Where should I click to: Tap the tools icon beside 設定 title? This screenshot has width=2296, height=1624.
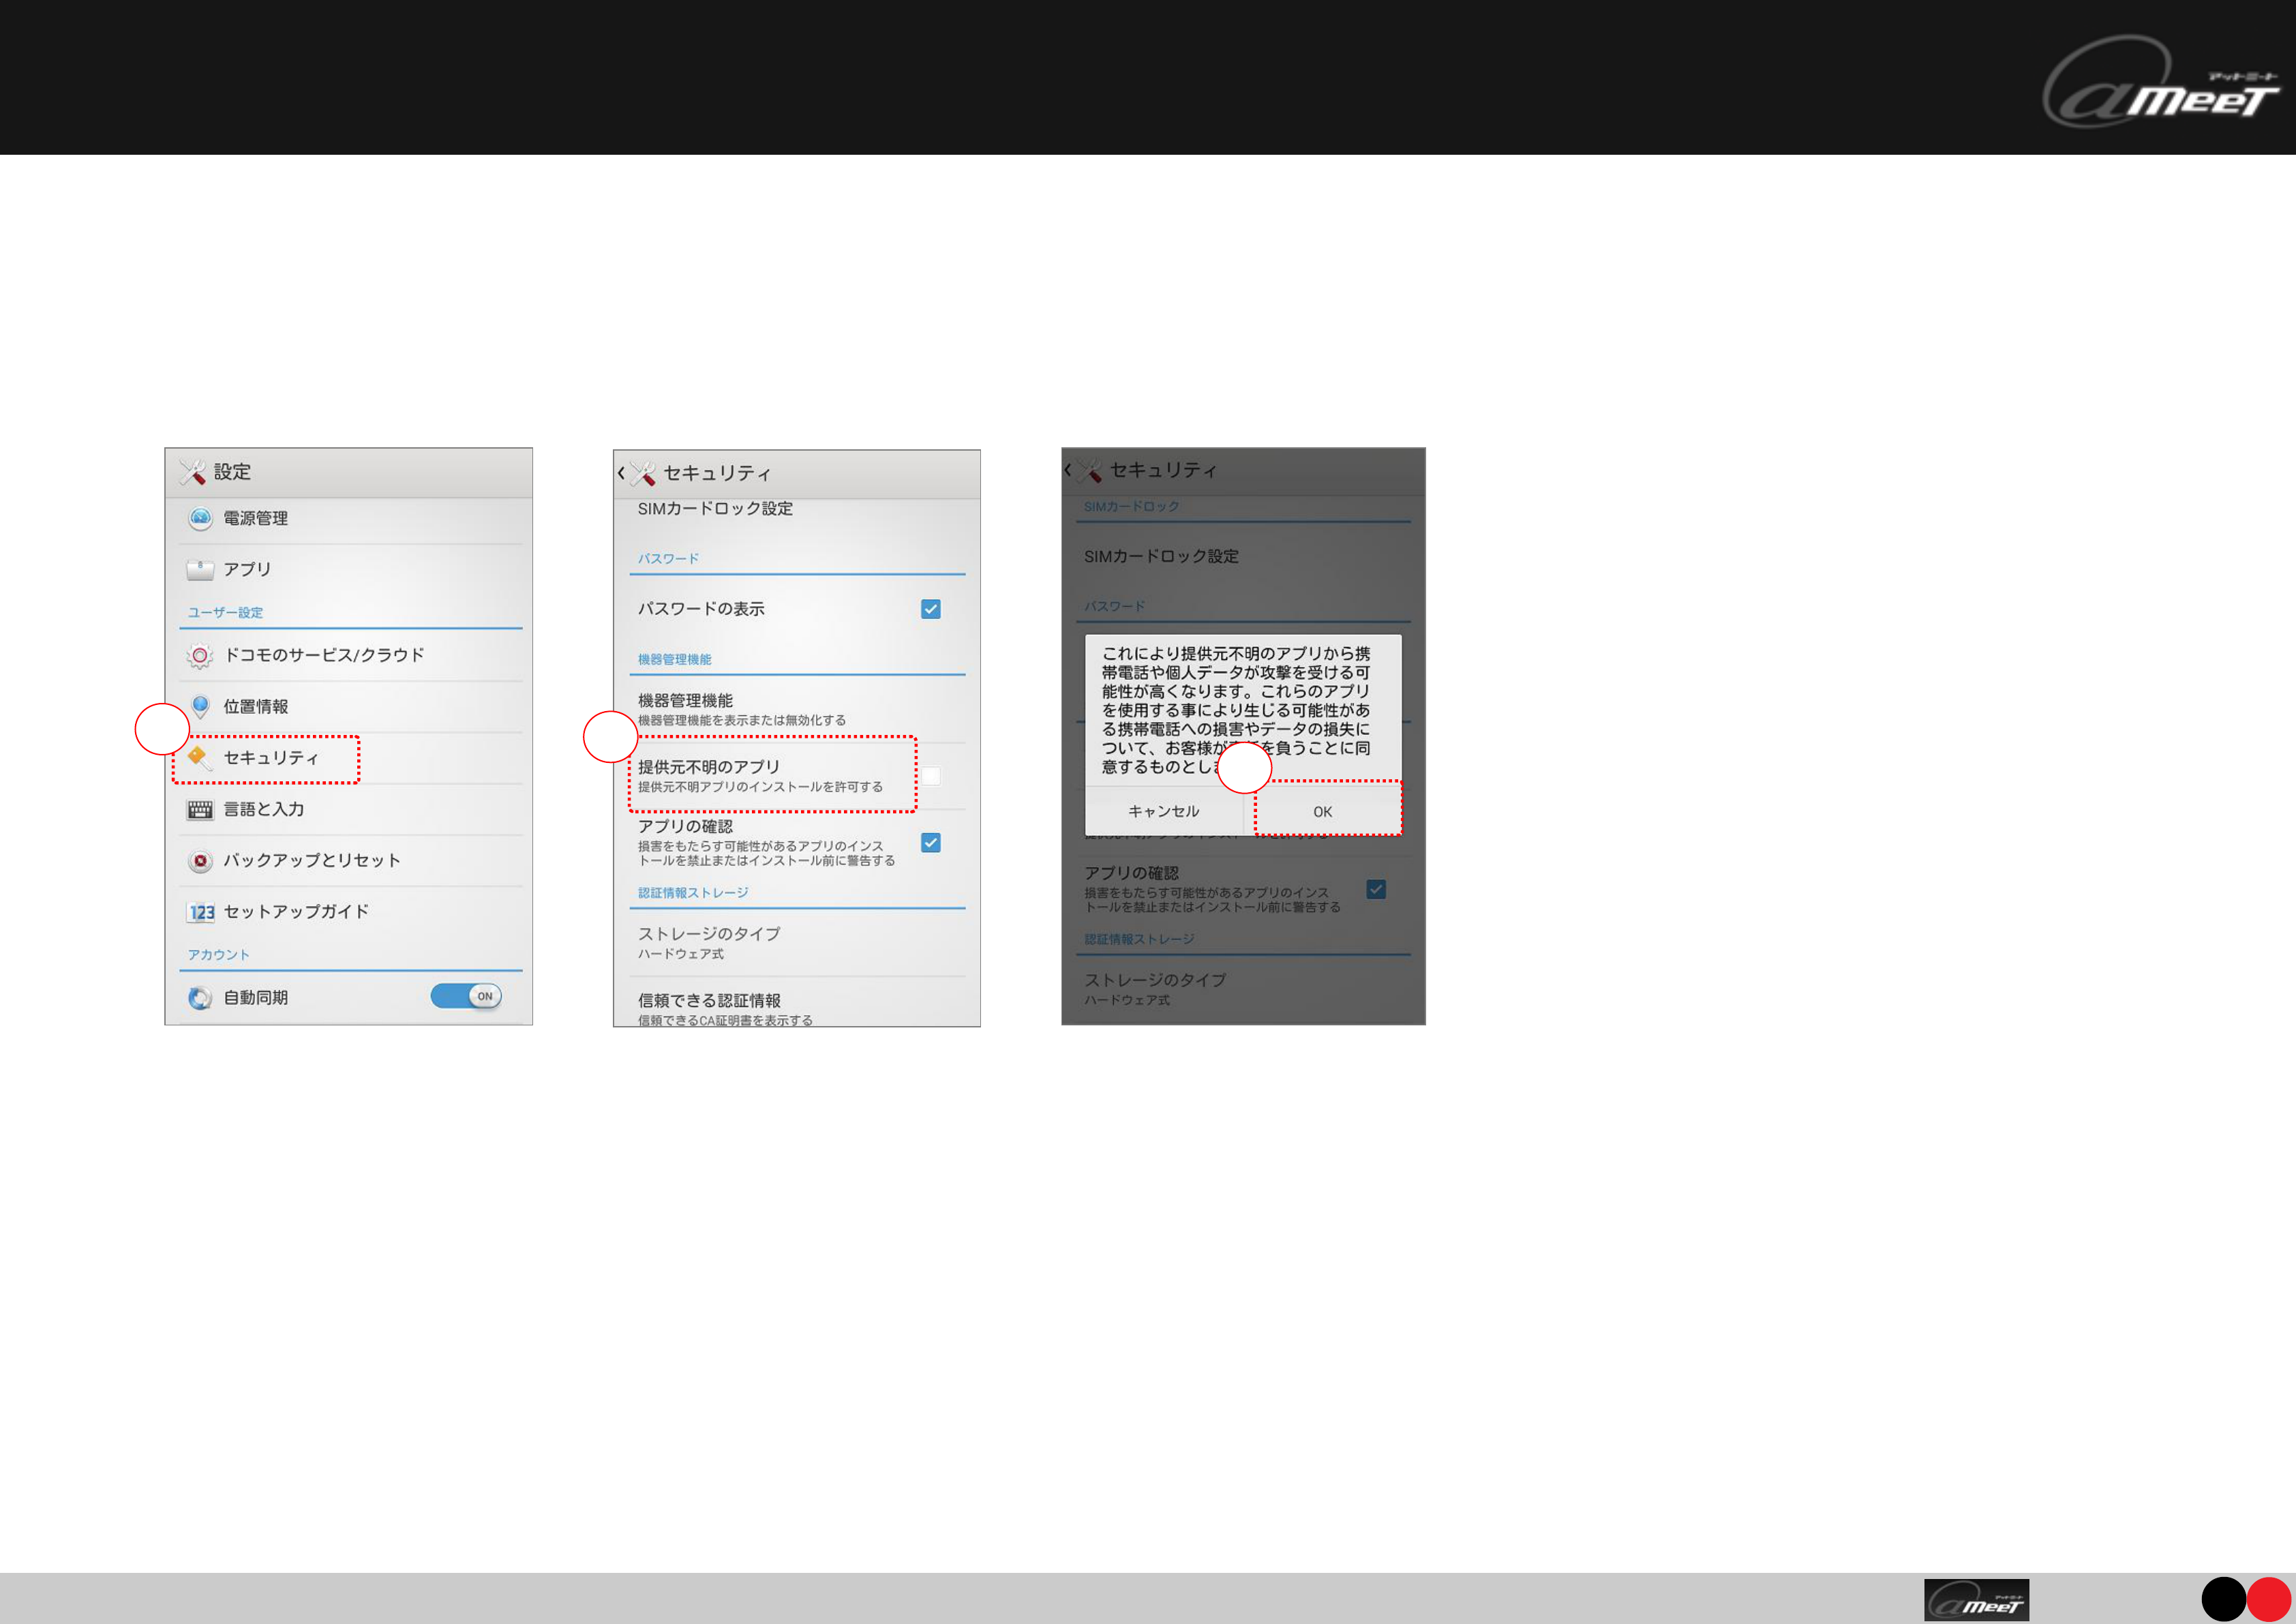[192, 471]
